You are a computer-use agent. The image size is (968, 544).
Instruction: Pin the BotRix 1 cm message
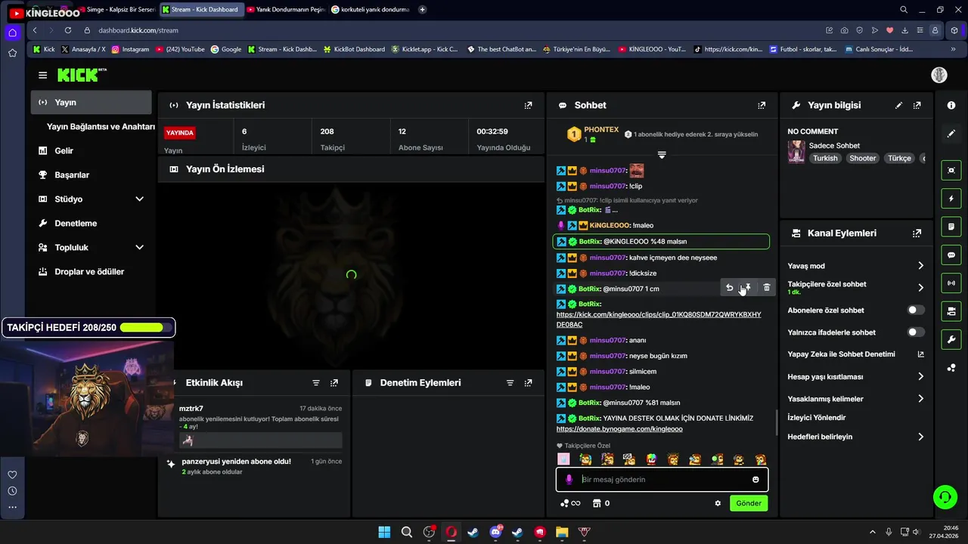pos(747,287)
